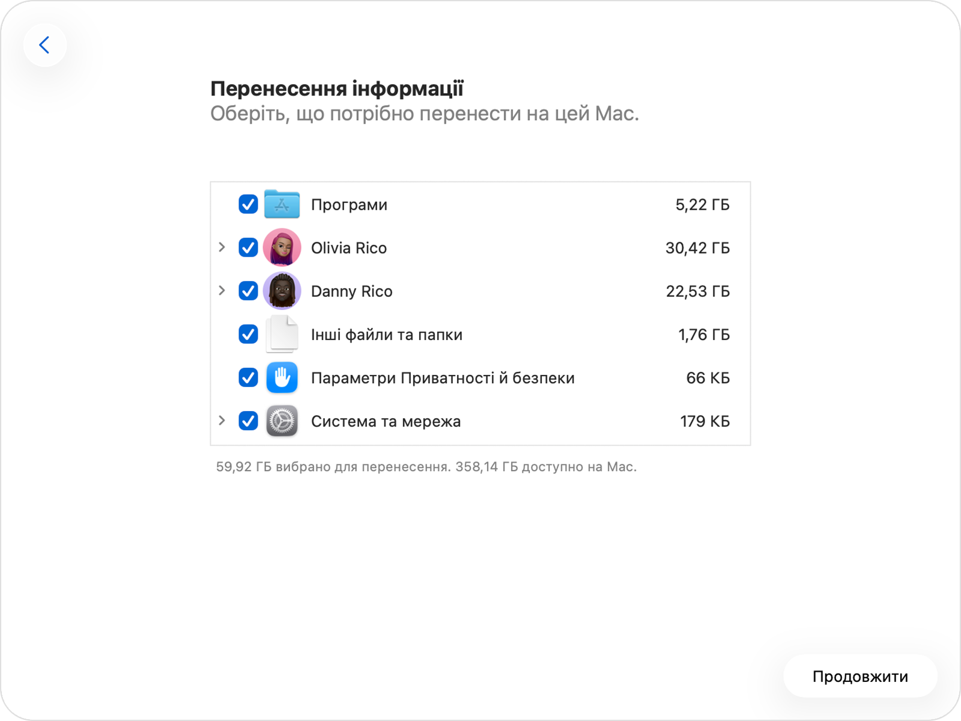Toggle Параметри Приватності й безпеки checkbox

248,377
